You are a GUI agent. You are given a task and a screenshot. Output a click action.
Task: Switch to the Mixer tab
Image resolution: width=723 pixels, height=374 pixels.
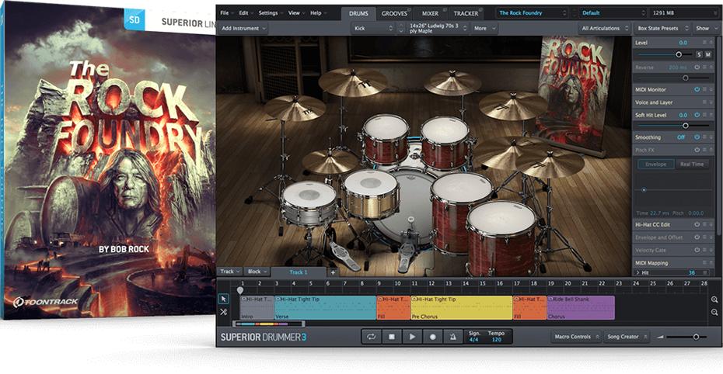[x=430, y=13]
